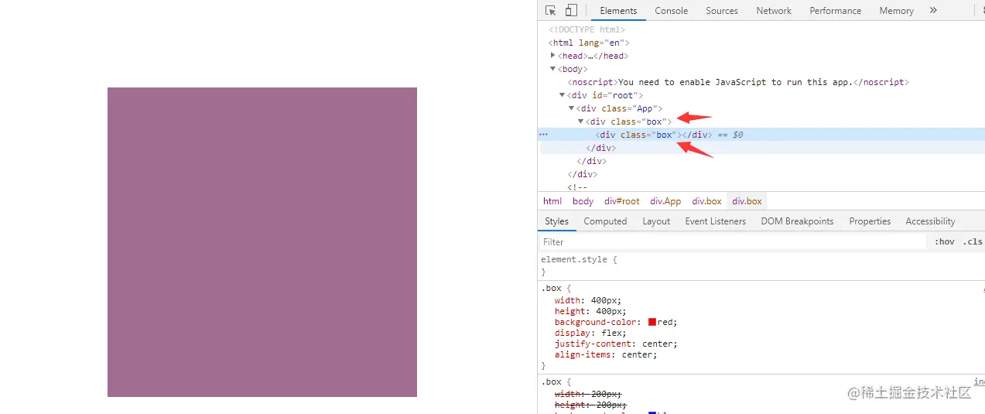Image resolution: width=985 pixels, height=414 pixels.
Task: Open the Event Listeners pane tab
Action: click(x=715, y=221)
